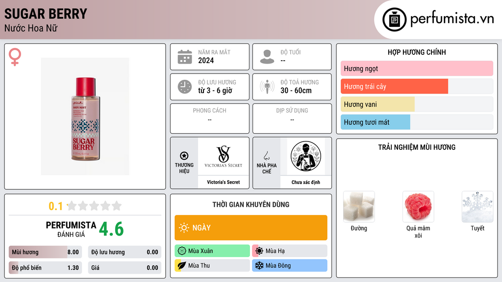
Task: Click the sun icon for Mùa Hạ
Action: point(259,251)
